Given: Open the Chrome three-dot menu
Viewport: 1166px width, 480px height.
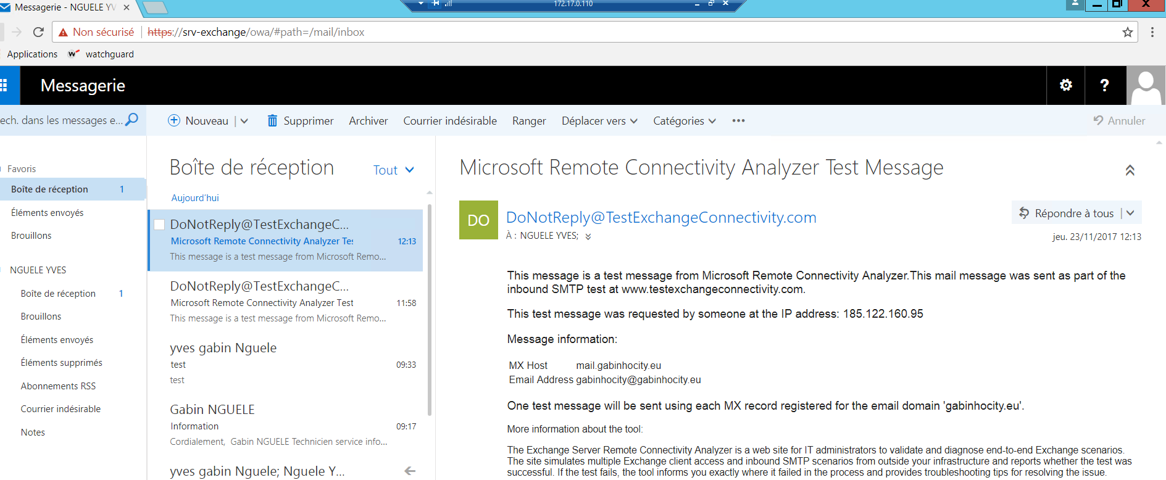Looking at the screenshot, I should coord(1152,32).
